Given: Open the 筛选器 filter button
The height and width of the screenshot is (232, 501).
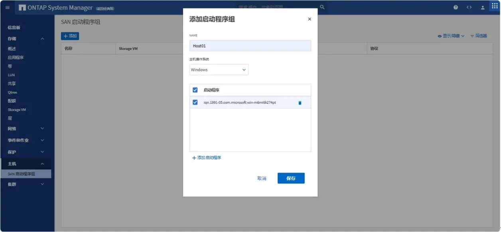Looking at the screenshot, I should tap(479, 36).
